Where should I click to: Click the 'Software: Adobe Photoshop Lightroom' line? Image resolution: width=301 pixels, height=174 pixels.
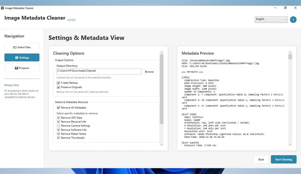(x=224, y=134)
